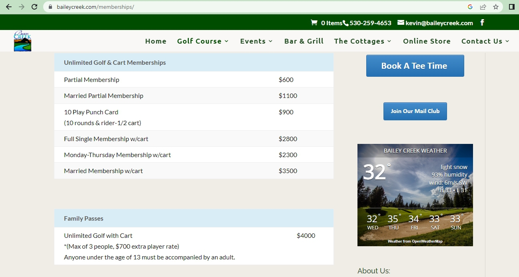
Task: Bookmark this page with the star icon
Action: point(496,7)
